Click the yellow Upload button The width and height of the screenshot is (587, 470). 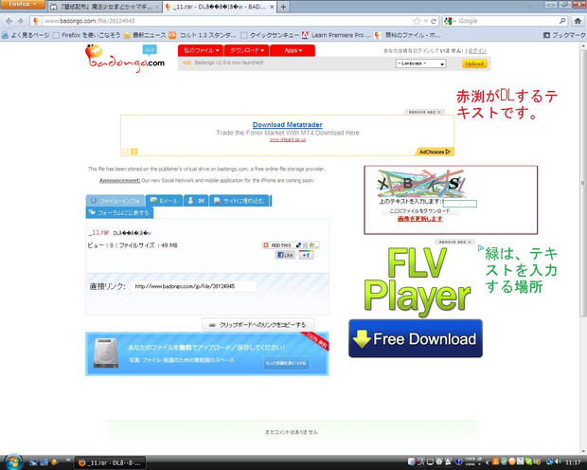[x=474, y=63]
